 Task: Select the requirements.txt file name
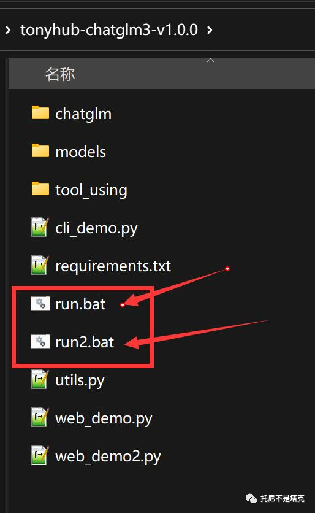113,266
